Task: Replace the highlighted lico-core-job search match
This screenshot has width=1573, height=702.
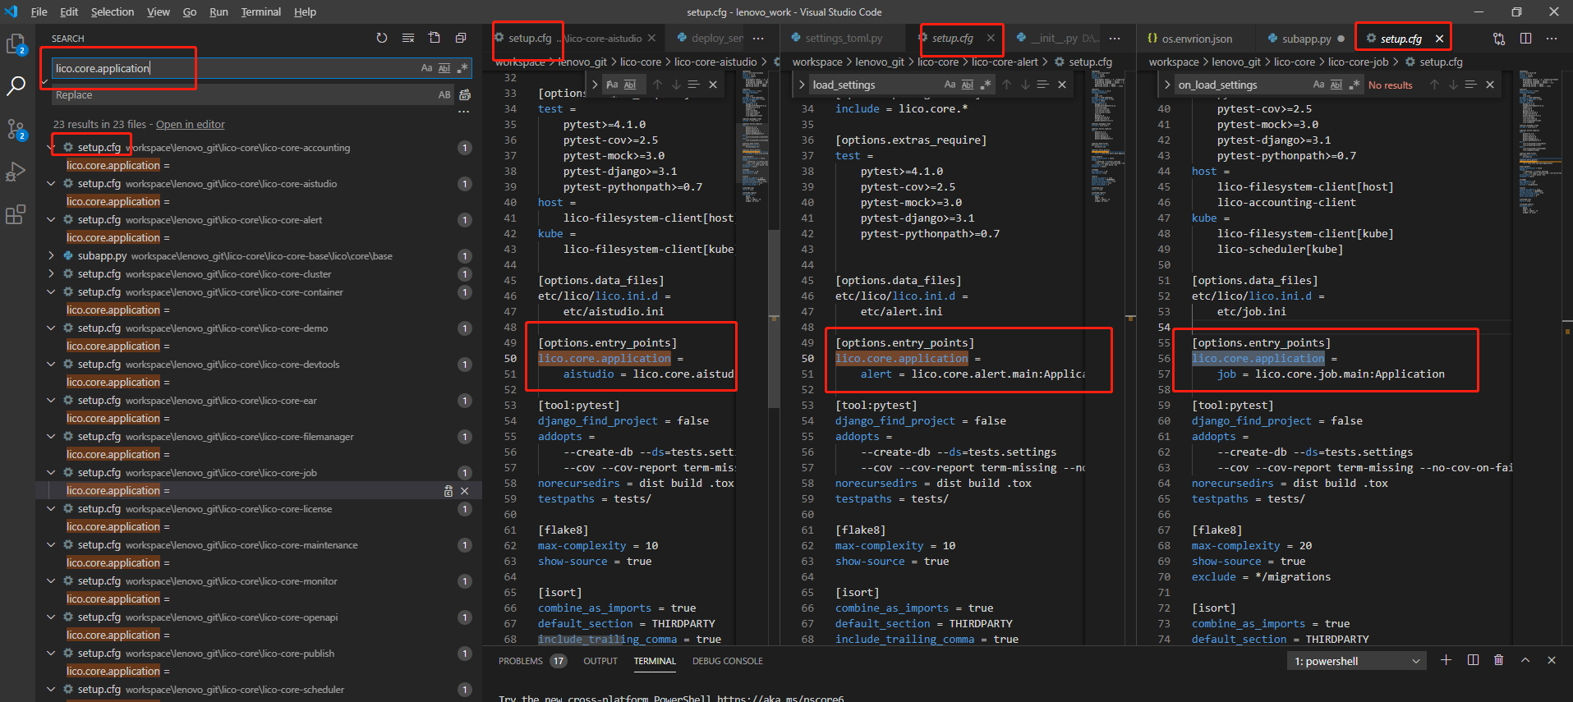Action: 448,491
